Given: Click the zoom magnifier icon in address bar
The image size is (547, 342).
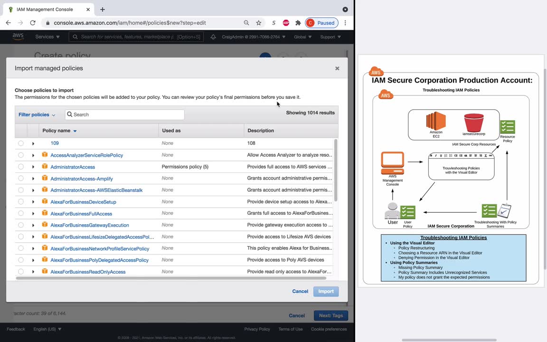Looking at the screenshot, I should point(246,23).
